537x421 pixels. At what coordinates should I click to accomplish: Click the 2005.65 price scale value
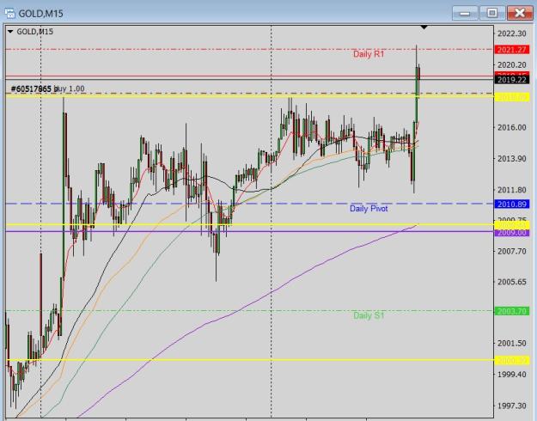(x=512, y=282)
